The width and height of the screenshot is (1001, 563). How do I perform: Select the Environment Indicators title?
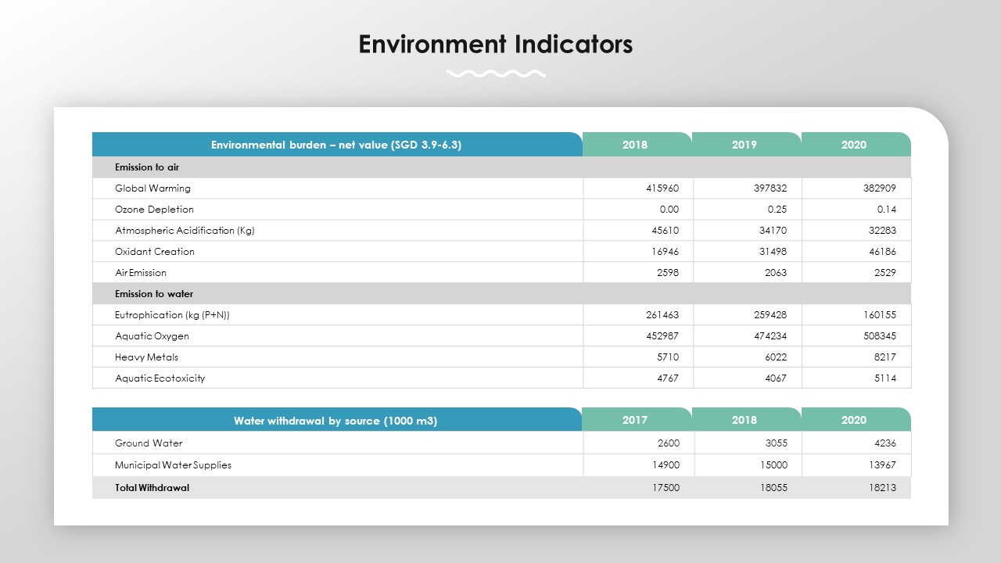coord(496,44)
